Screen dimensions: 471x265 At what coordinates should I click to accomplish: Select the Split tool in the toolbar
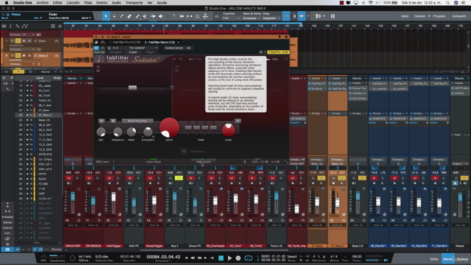click(121, 16)
